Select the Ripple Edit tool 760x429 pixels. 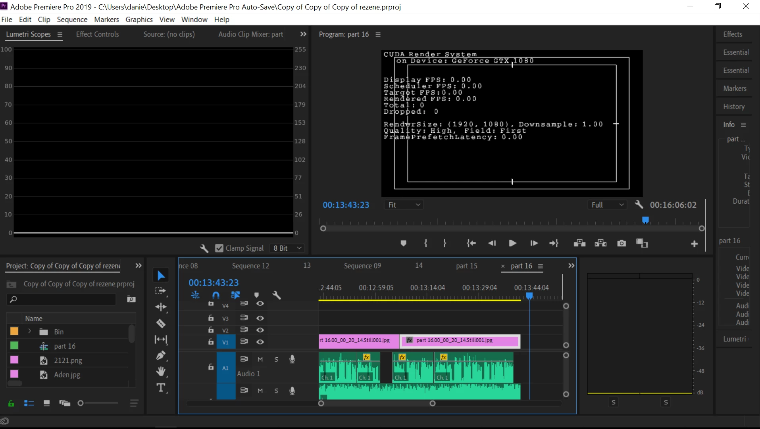[x=161, y=307]
